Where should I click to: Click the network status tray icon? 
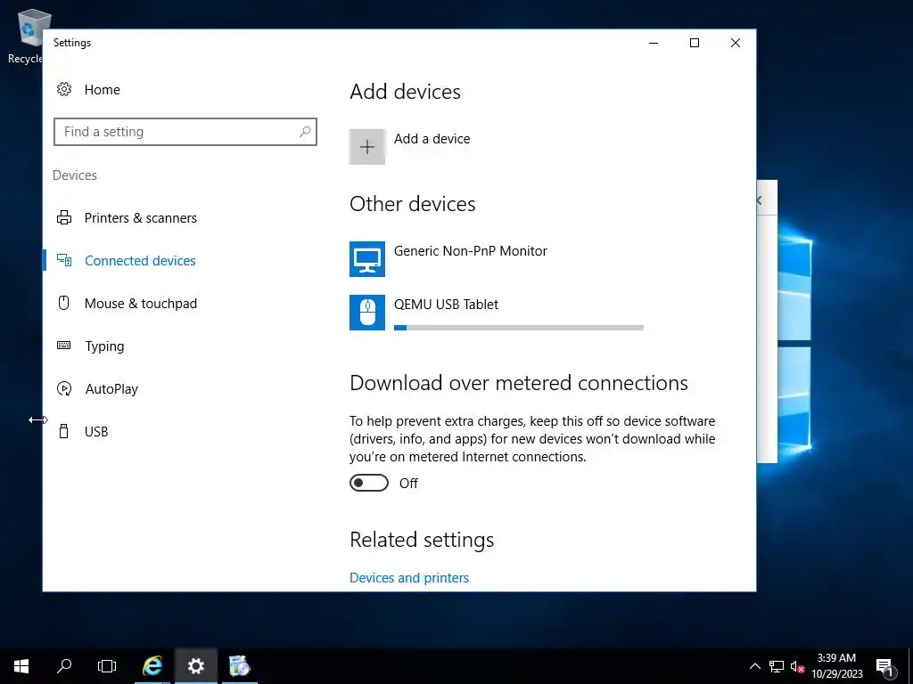pos(777,666)
